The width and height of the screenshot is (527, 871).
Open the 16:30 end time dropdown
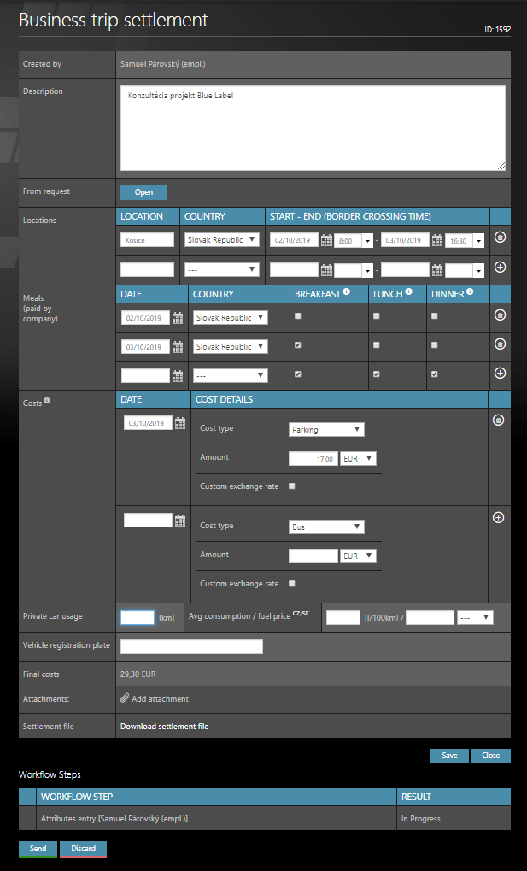coord(477,241)
